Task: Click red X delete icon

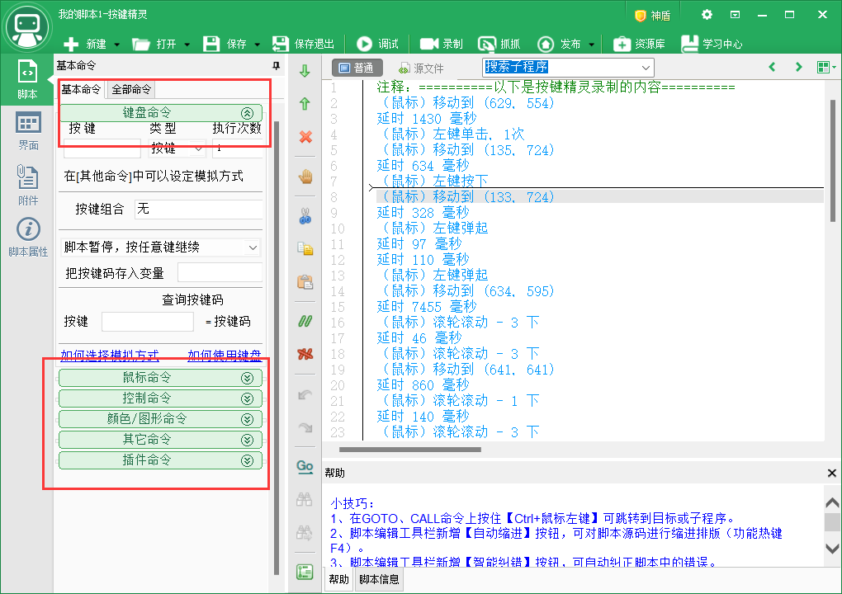Action: [x=305, y=138]
